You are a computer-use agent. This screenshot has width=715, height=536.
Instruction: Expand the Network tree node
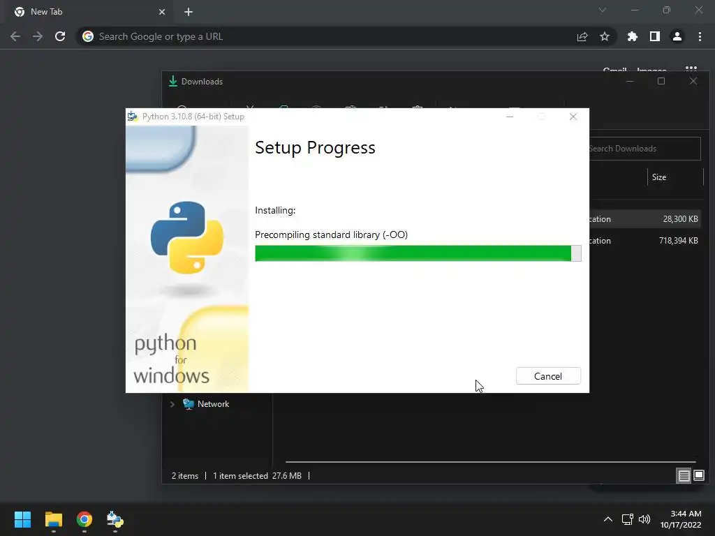(172, 404)
